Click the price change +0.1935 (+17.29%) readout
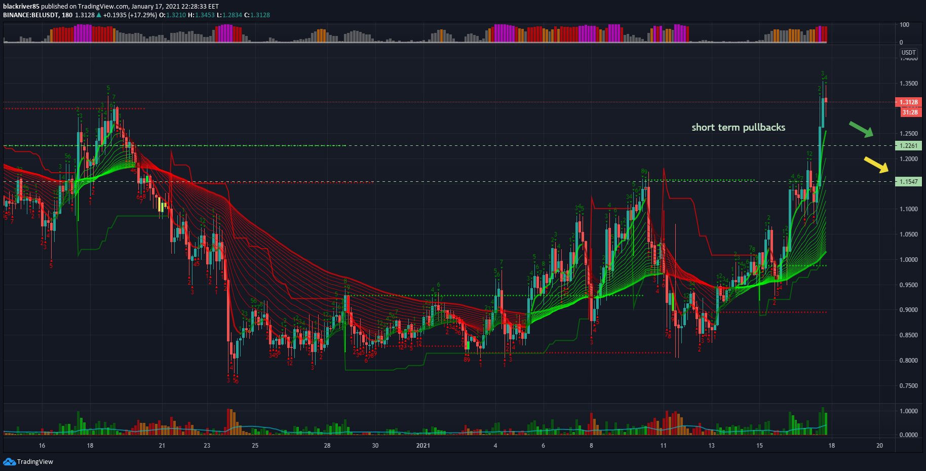This screenshot has width=926, height=471. tap(130, 15)
